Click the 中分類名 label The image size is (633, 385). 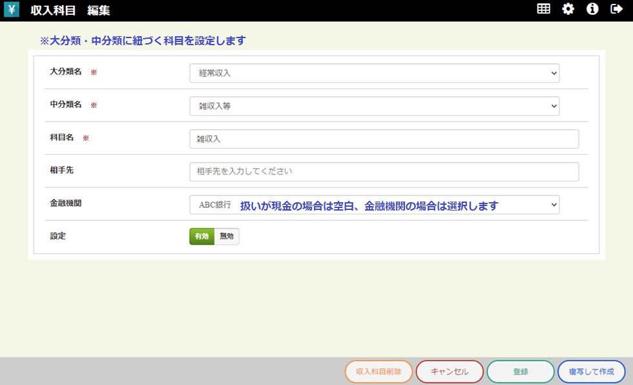[x=66, y=105]
